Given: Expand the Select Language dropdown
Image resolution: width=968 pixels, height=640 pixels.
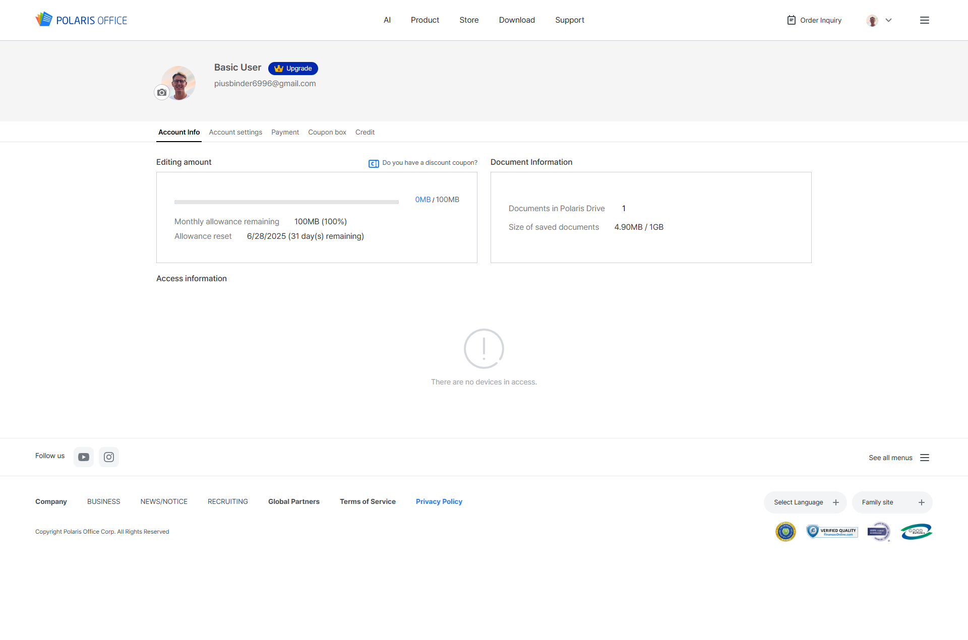Looking at the screenshot, I should pyautogui.click(x=805, y=502).
